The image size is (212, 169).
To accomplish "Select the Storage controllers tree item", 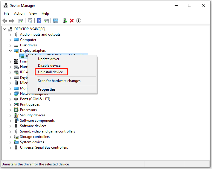I will click(35, 137).
